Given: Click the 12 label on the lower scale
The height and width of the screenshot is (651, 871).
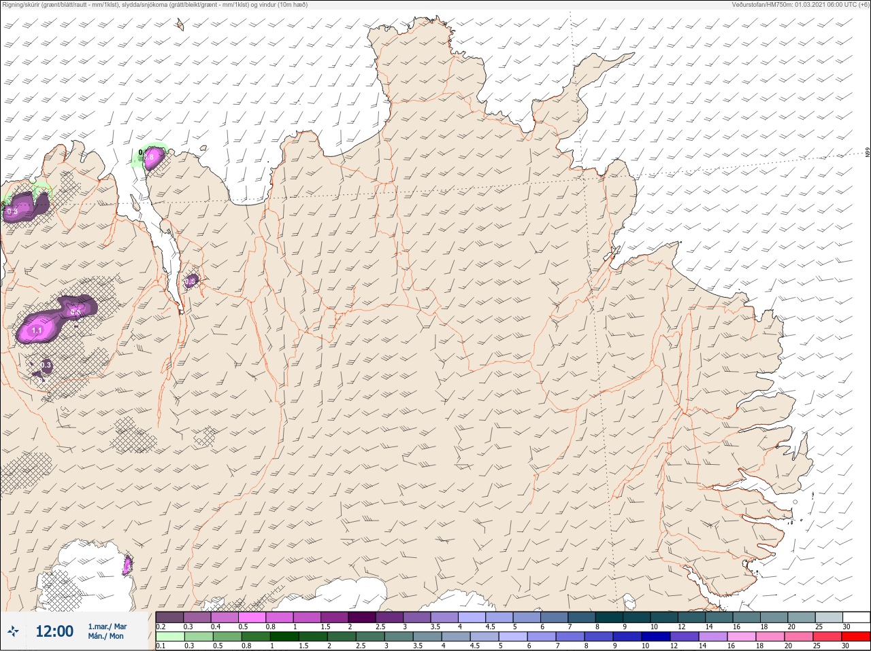Looking at the screenshot, I should [x=674, y=646].
